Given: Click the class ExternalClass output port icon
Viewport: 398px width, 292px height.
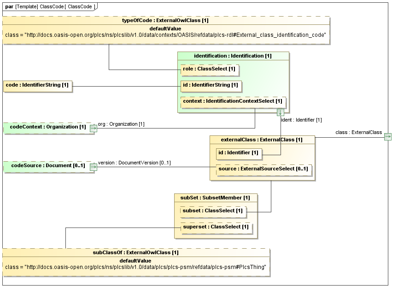Looking at the screenshot, I should click(387, 137).
